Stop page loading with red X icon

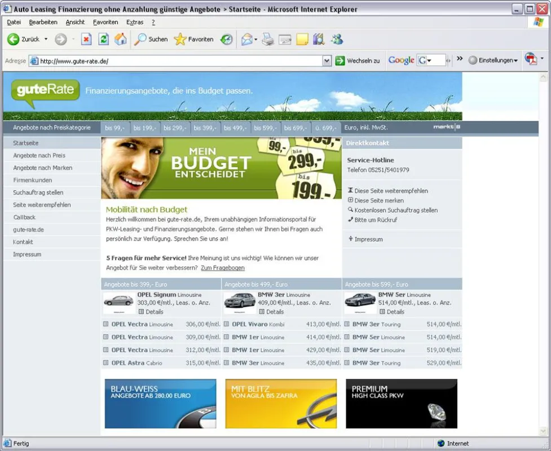click(86, 39)
